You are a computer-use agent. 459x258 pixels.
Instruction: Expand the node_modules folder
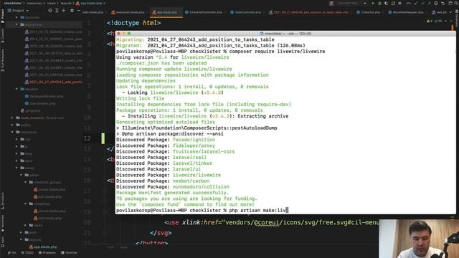pyautogui.click(x=12, y=118)
